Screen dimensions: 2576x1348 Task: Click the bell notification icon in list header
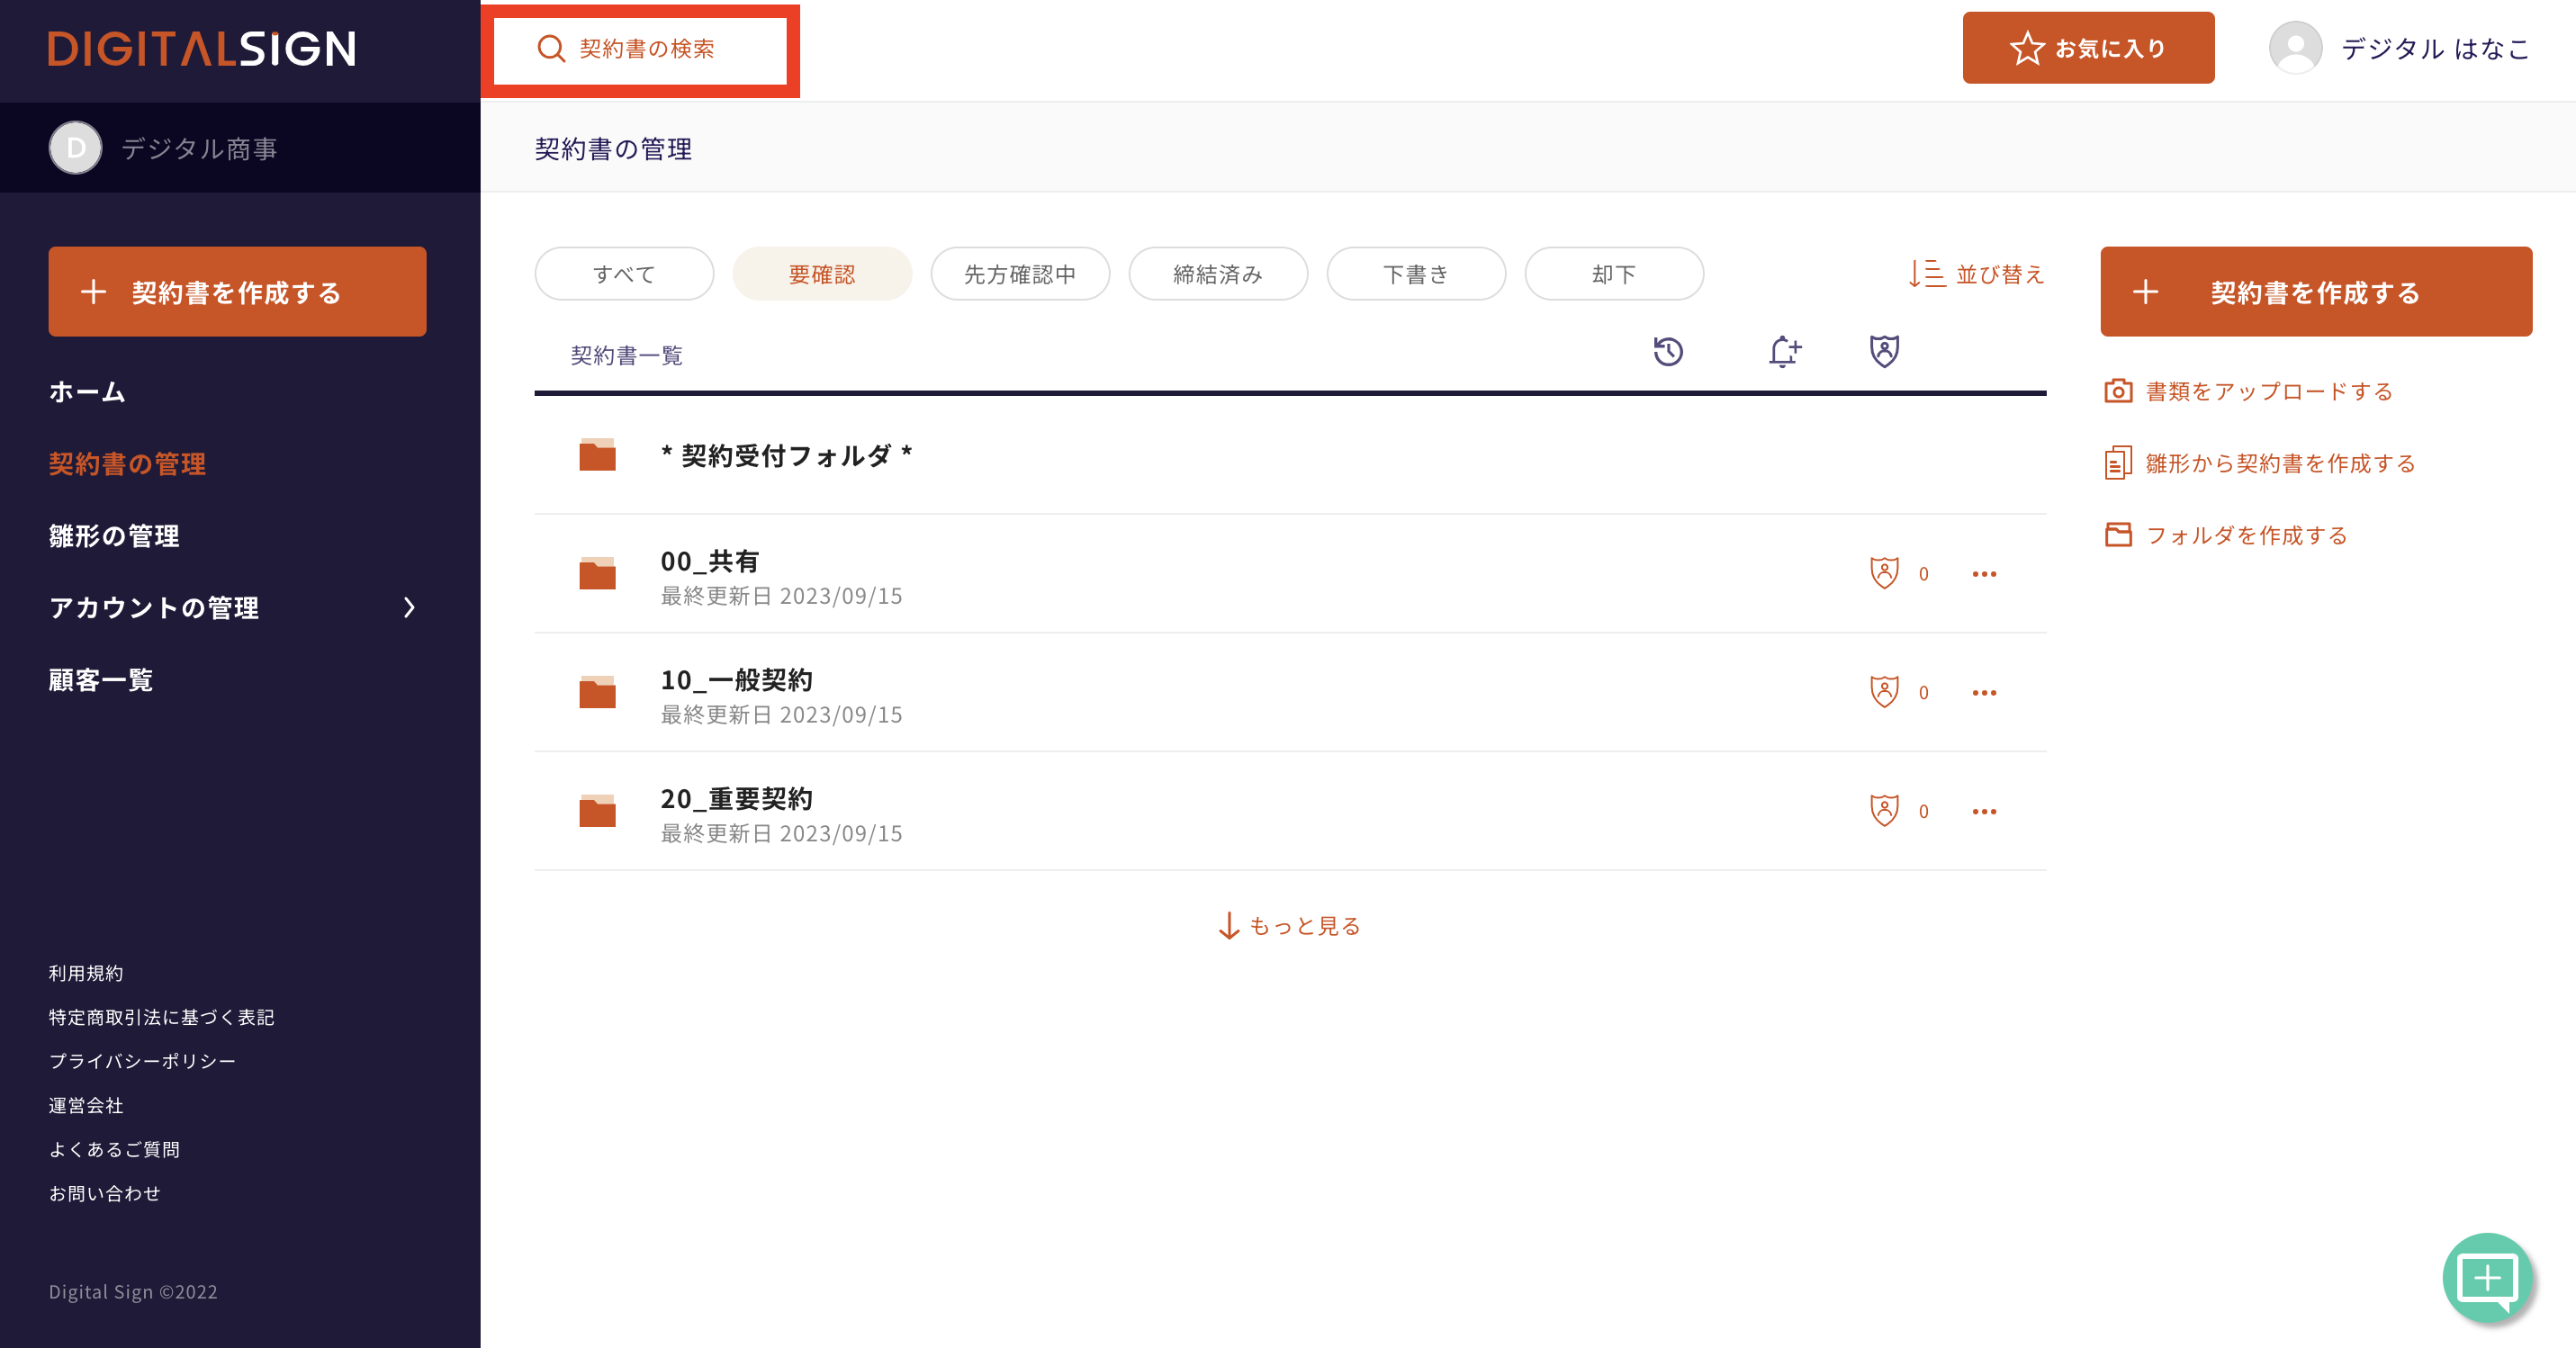pyautogui.click(x=1783, y=352)
